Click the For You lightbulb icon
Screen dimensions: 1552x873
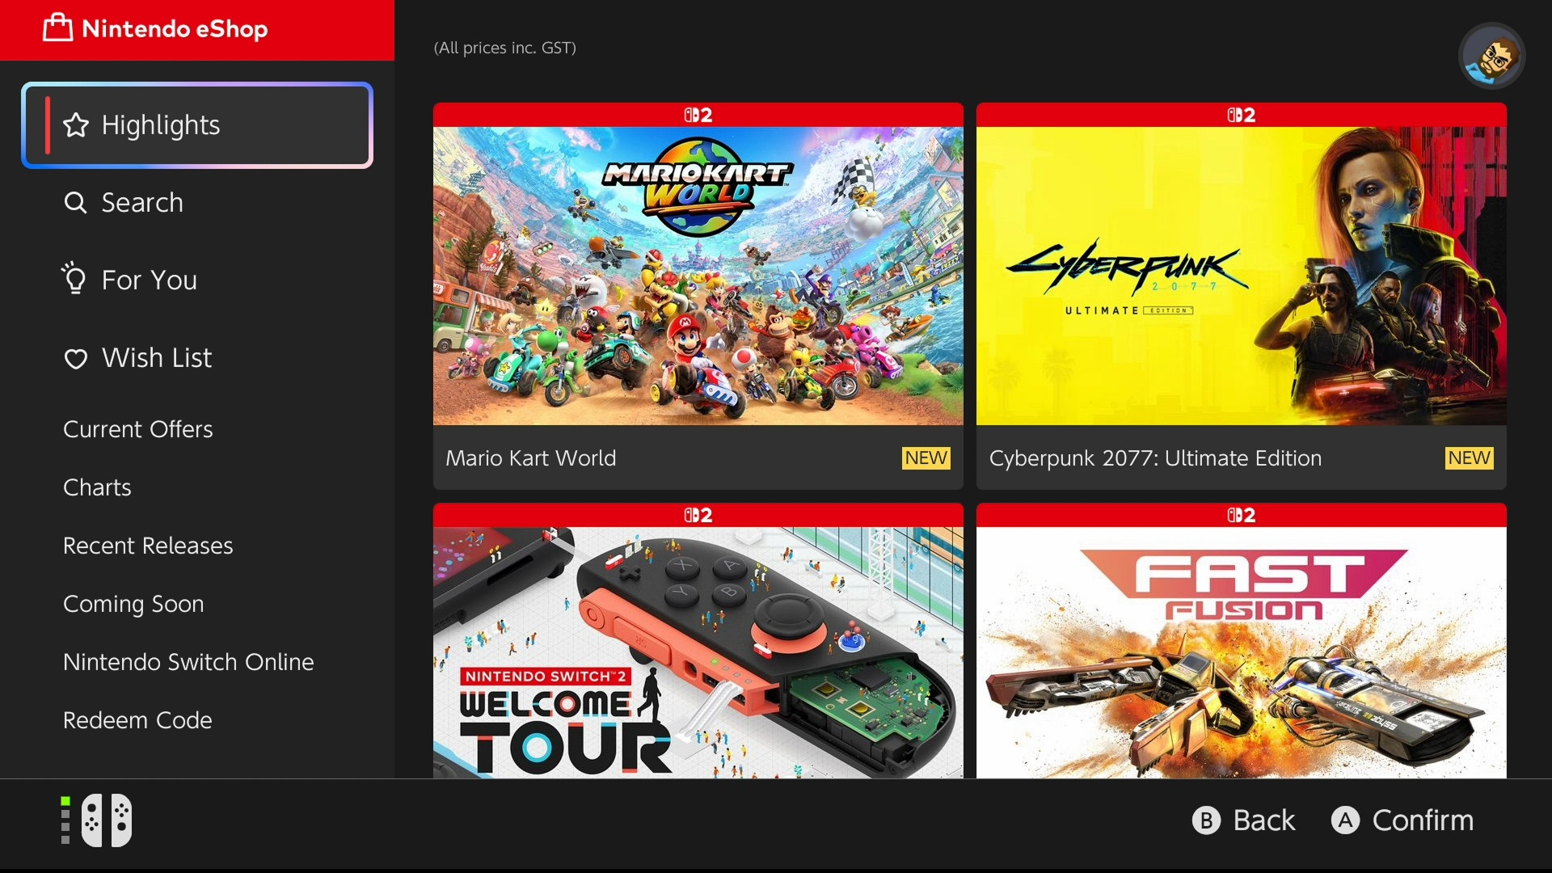[x=74, y=278]
